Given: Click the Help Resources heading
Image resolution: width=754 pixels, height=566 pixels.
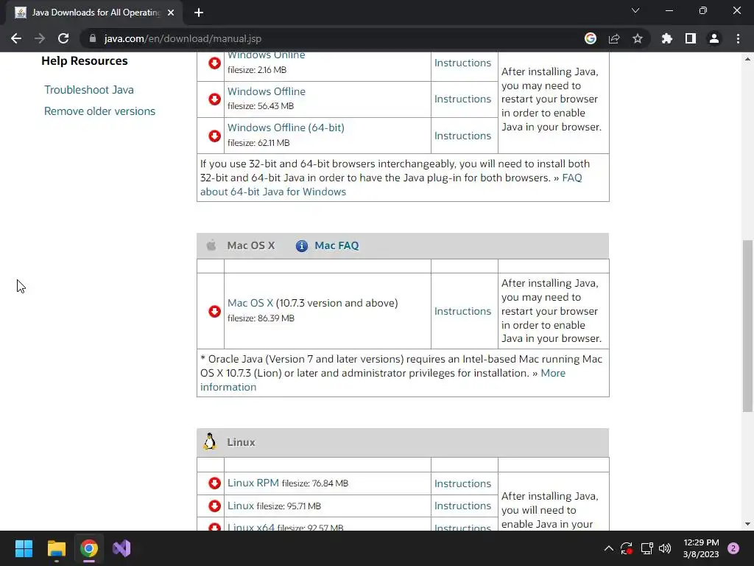Looking at the screenshot, I should click(x=85, y=60).
